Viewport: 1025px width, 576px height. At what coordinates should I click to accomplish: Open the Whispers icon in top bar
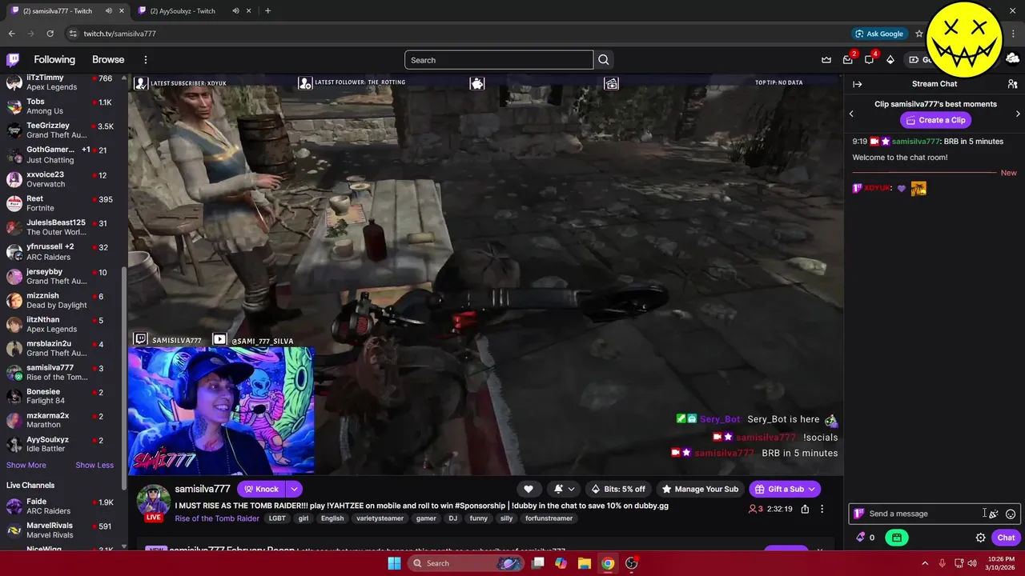(869, 60)
